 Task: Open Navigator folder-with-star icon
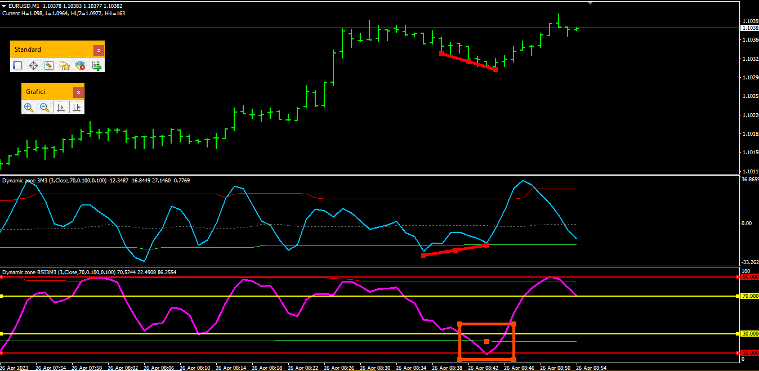point(65,65)
